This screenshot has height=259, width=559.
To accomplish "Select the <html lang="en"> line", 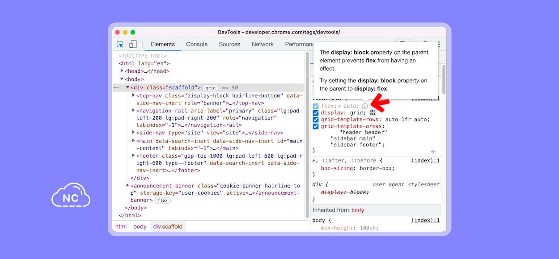I will [x=144, y=63].
